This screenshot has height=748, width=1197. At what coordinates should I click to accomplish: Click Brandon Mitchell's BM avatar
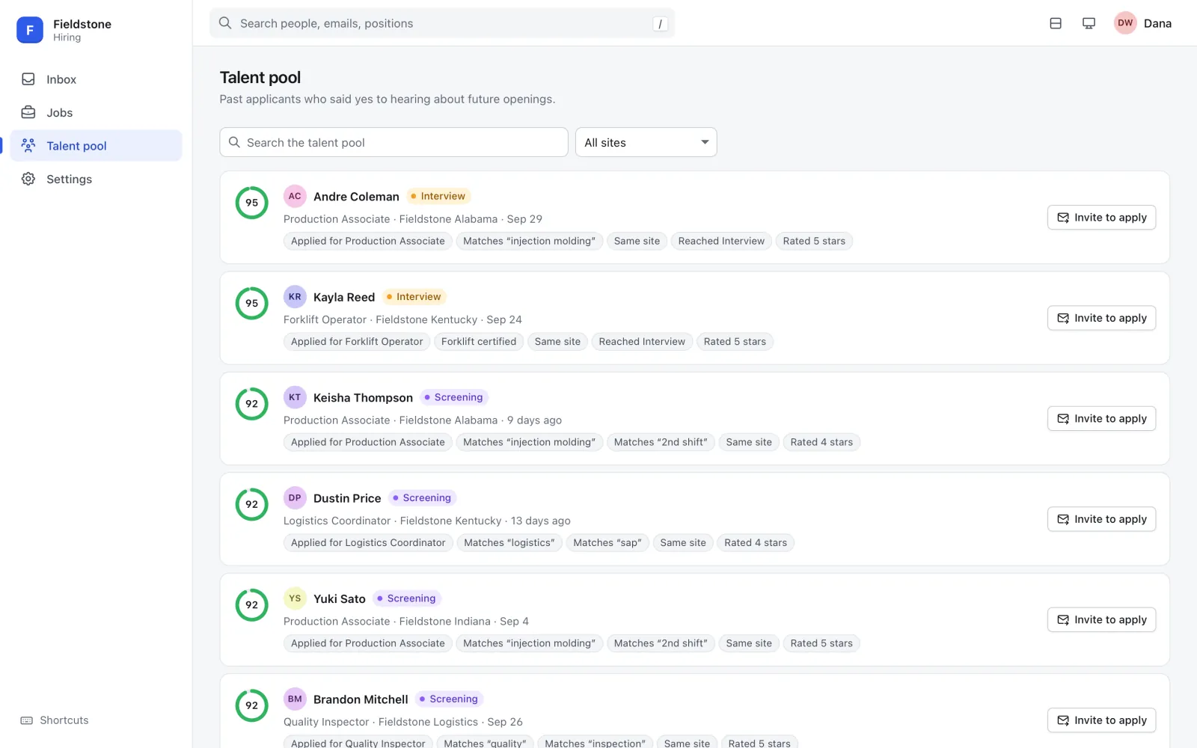[x=295, y=699]
